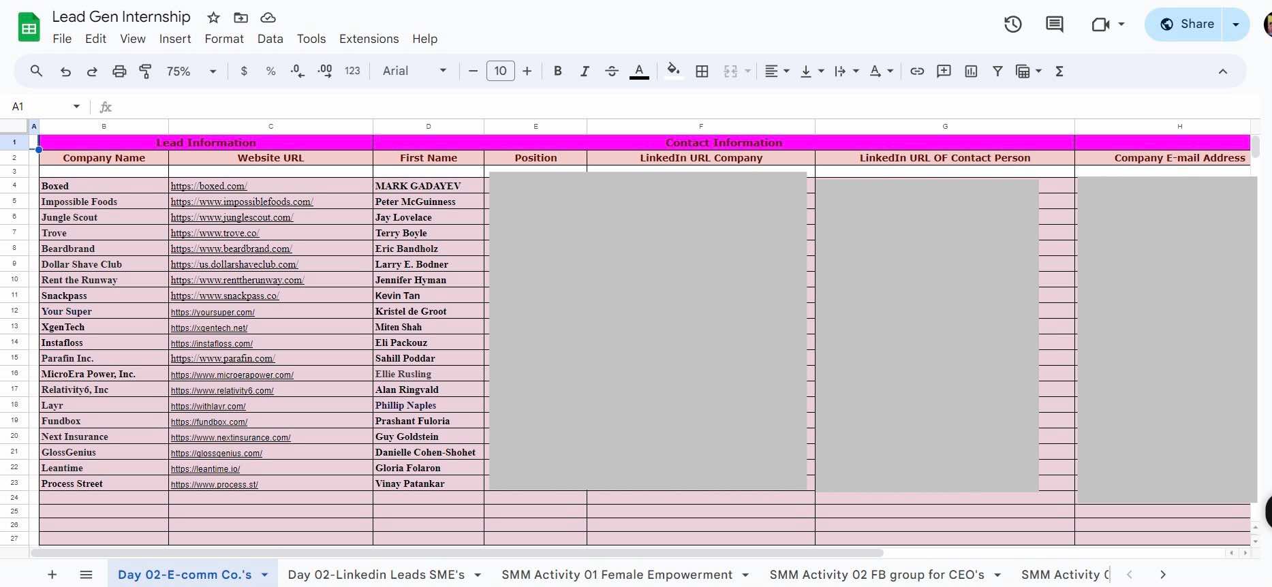Open the File menu
This screenshot has width=1272, height=587.
pos(62,39)
